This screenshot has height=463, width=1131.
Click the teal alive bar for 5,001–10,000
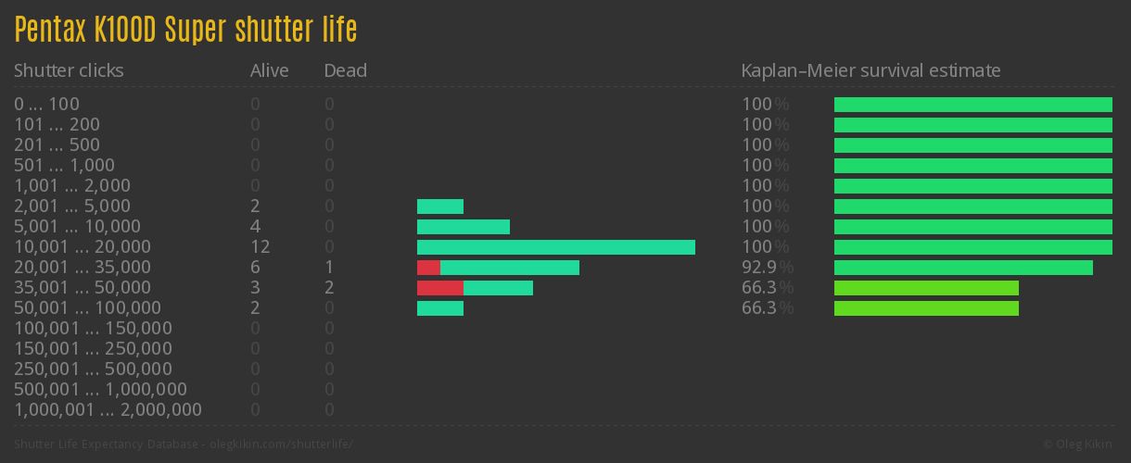click(464, 227)
